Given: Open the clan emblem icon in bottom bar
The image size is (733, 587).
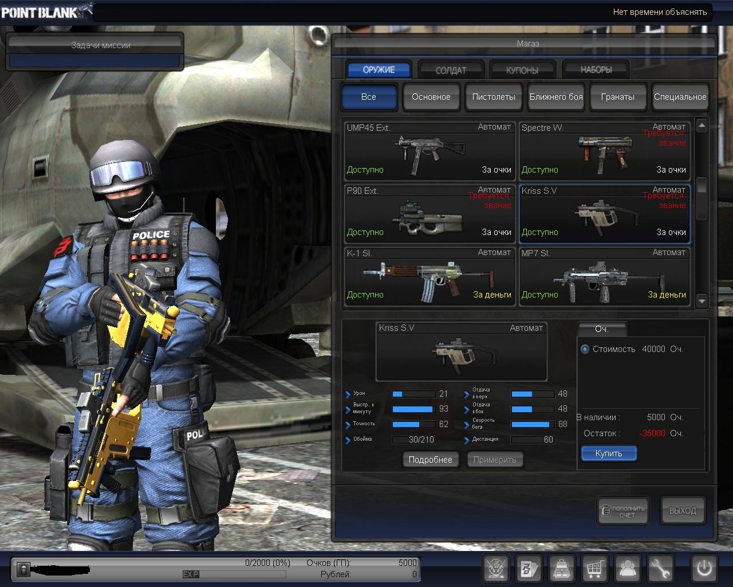Looking at the screenshot, I should [x=496, y=569].
